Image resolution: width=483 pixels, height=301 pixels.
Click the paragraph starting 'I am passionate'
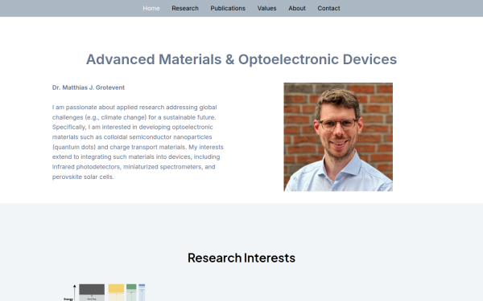(x=138, y=142)
